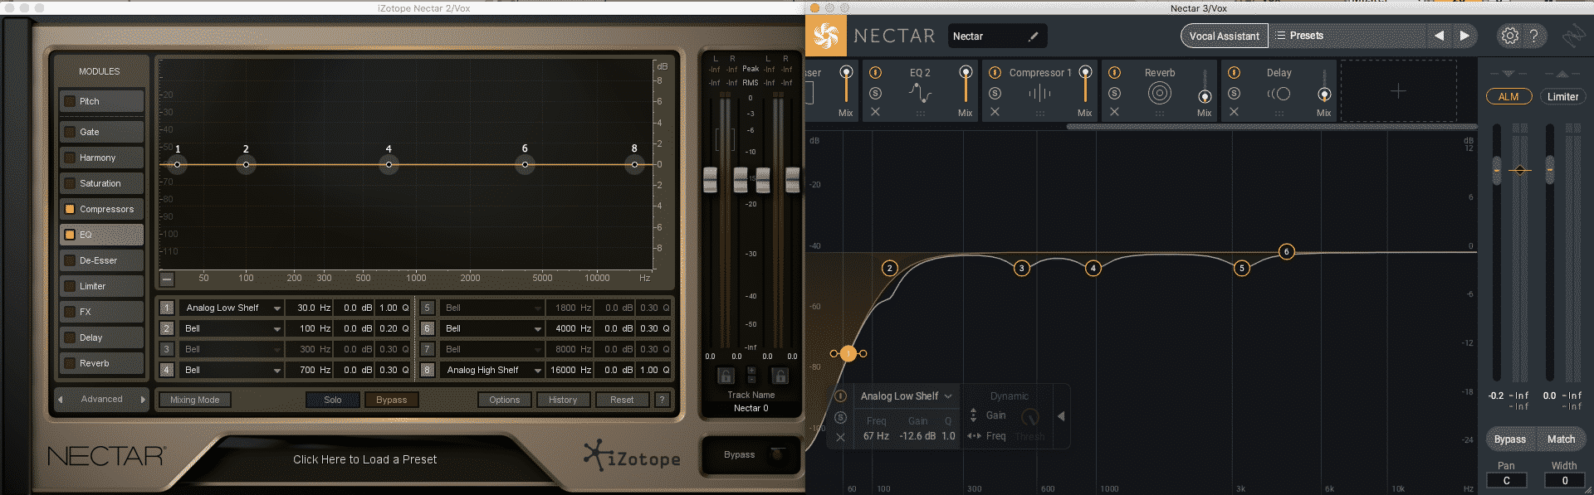Click the Nectar 3 spiral logo icon

point(825,36)
